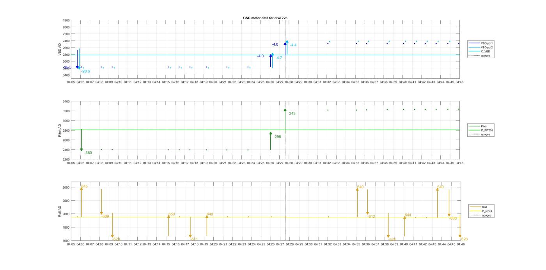Image resolution: width=546 pixels, height=270 pixels.
Task: Click the '2200' tick on Pitch AD axis
Action: pyautogui.click(x=66, y=159)
